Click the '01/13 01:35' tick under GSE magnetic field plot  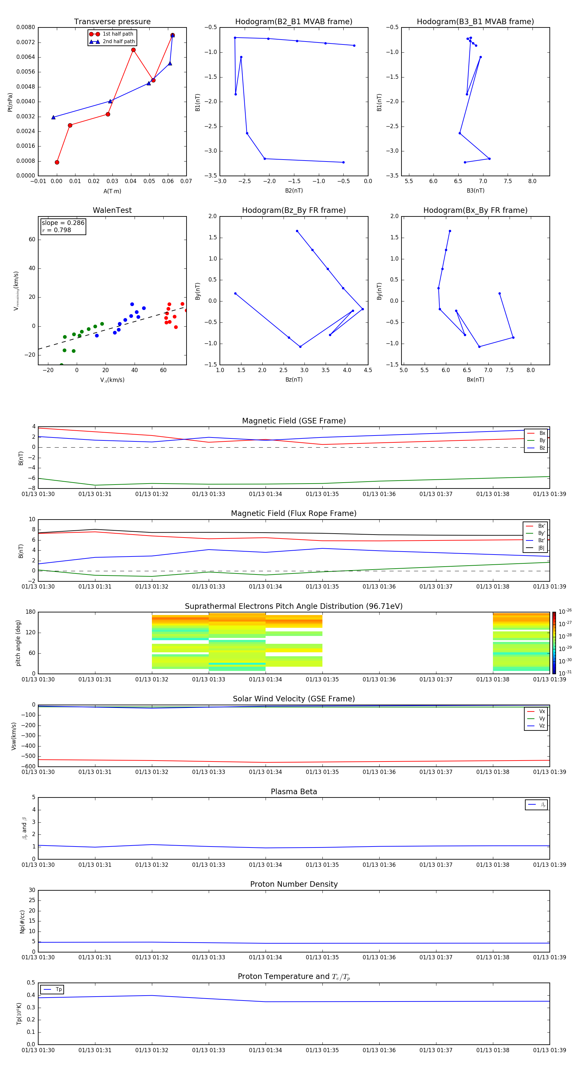pos(322,494)
